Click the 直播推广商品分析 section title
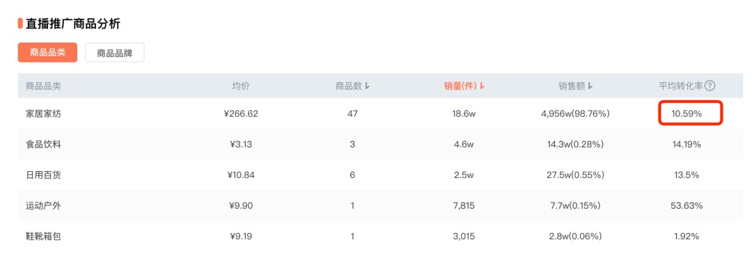This screenshot has width=752, height=272. pyautogui.click(x=73, y=24)
